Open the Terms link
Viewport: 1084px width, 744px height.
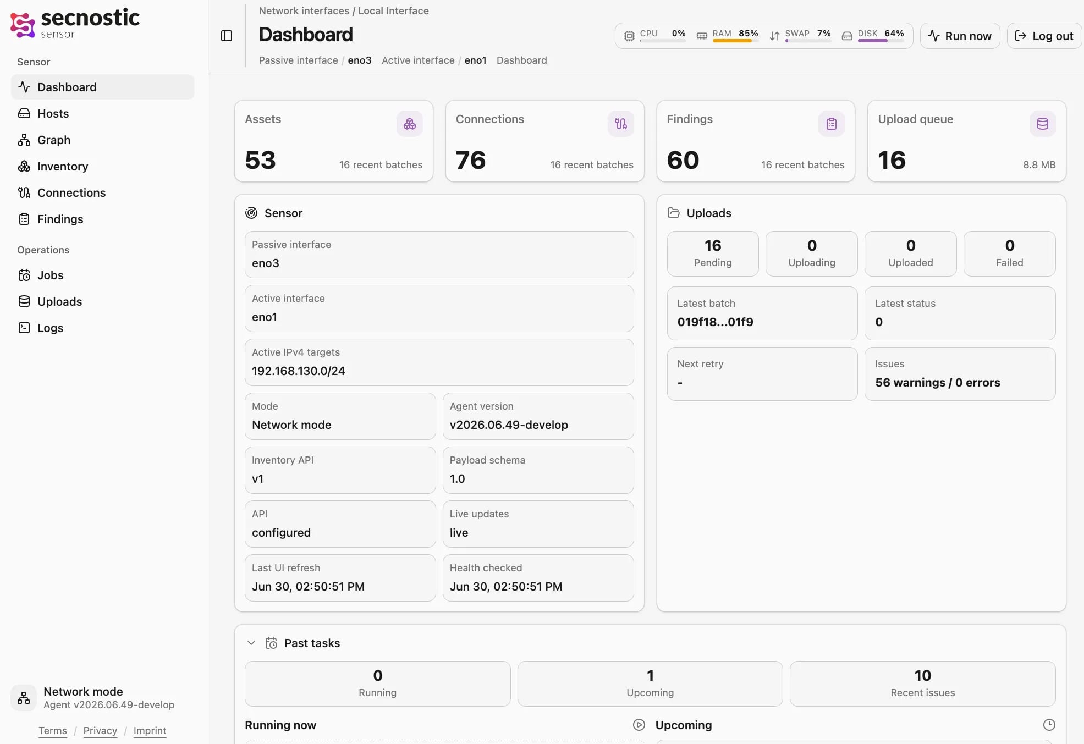click(x=53, y=730)
